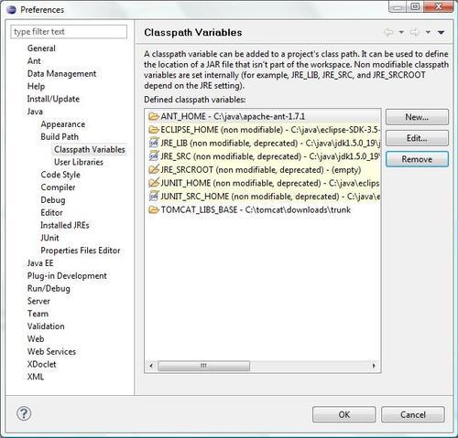The image size is (458, 438).
Task: Open the preferences view menu triangle
Action: (x=441, y=32)
